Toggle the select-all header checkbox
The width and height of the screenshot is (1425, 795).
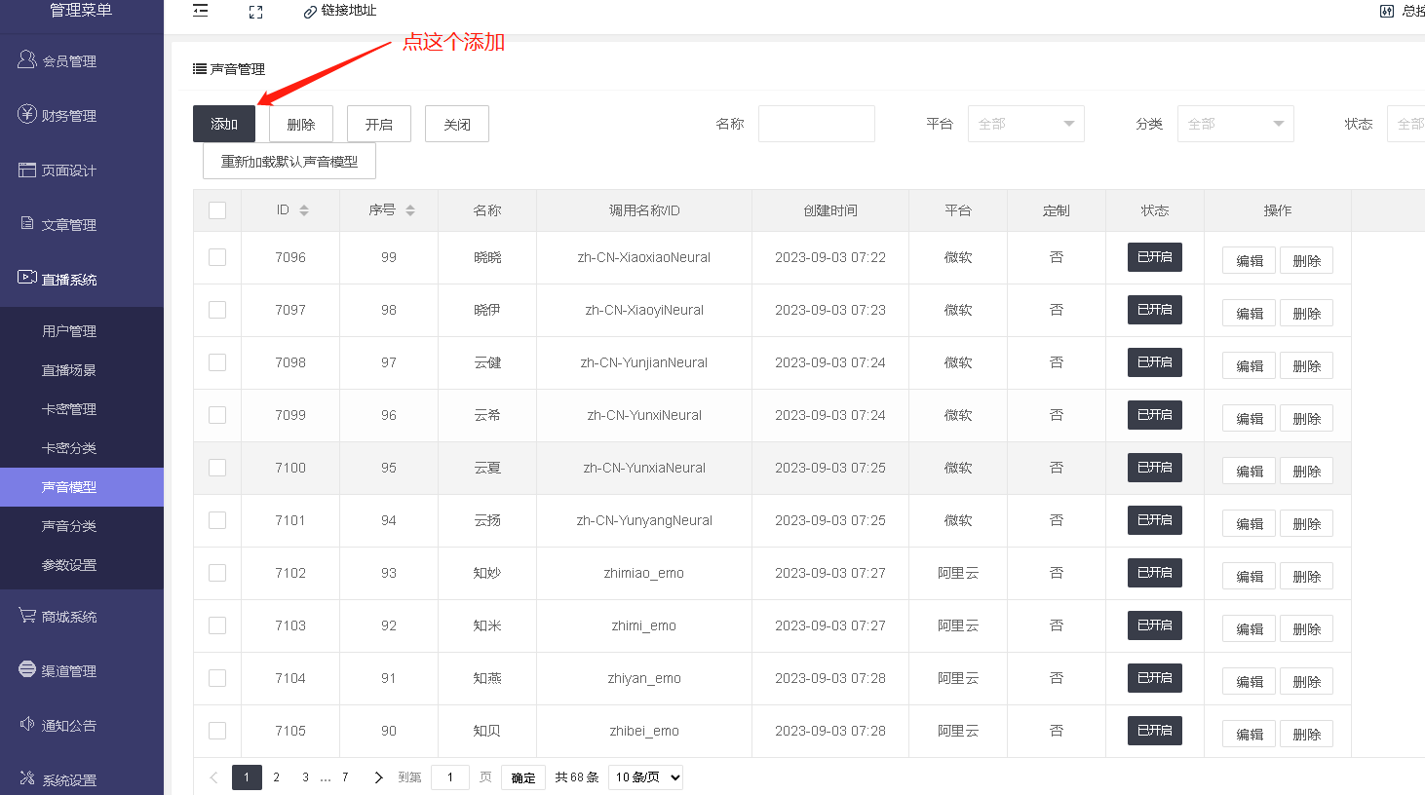(217, 210)
